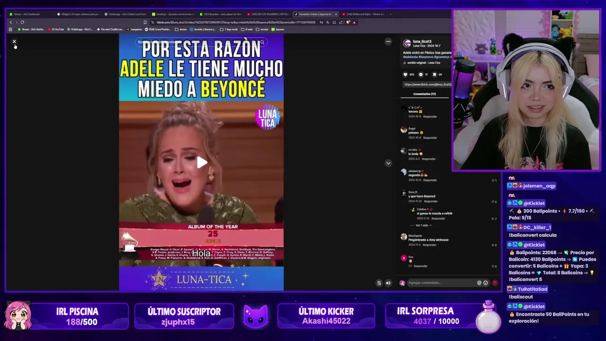This screenshot has height=341, width=606.
Task: Open the YouTube bookmark
Action: click(x=56, y=29)
